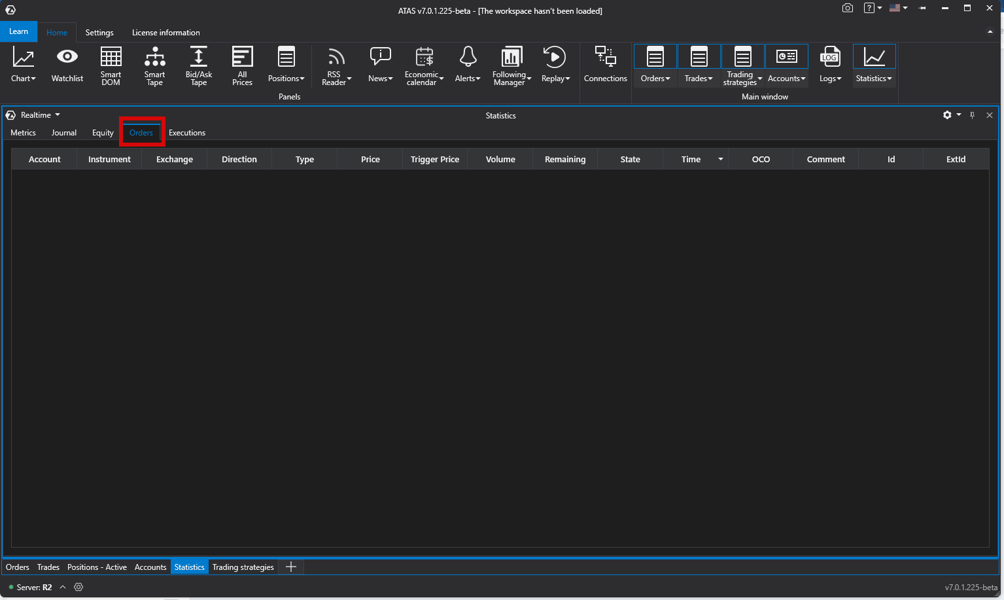Image resolution: width=1004 pixels, height=600 pixels.
Task: Sort by the Instrument column header
Action: click(109, 160)
